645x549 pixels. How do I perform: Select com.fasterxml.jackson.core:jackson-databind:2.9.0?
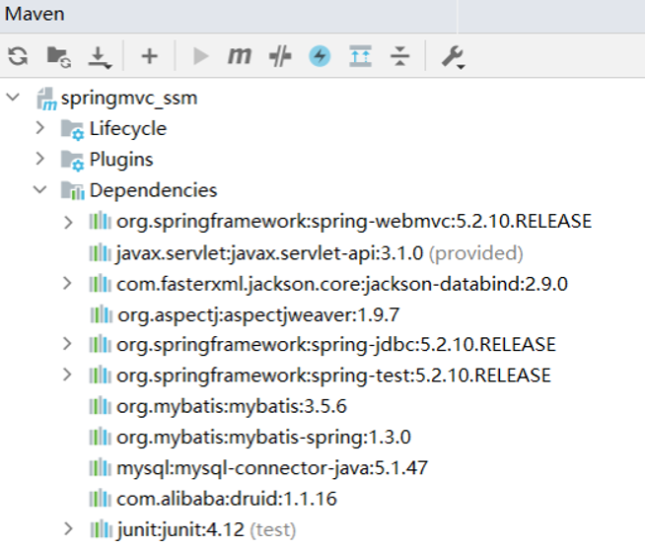(342, 284)
